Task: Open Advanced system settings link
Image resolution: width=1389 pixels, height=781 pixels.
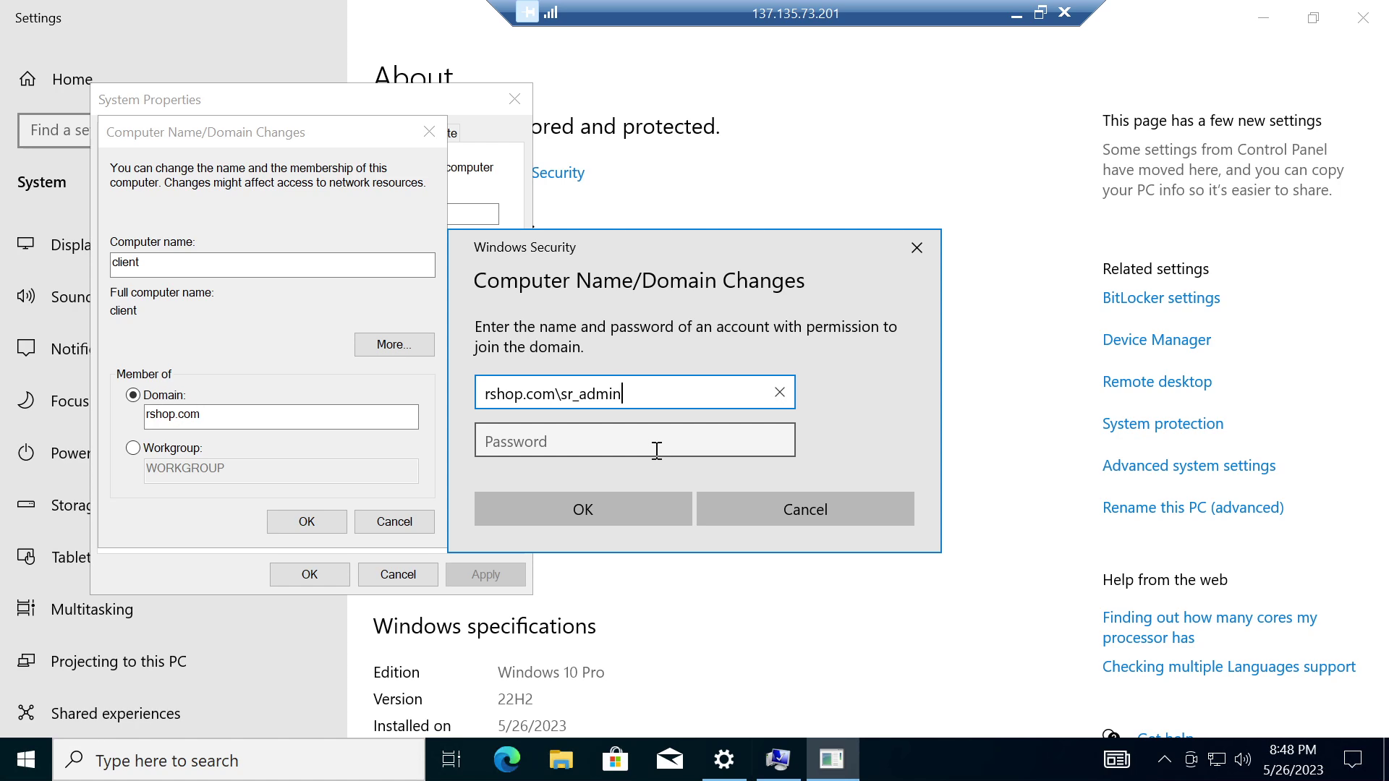Action: click(1189, 466)
